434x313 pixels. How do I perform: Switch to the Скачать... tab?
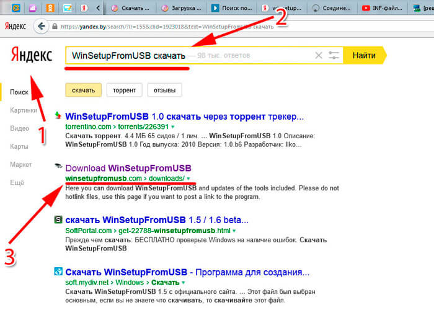click(131, 8)
